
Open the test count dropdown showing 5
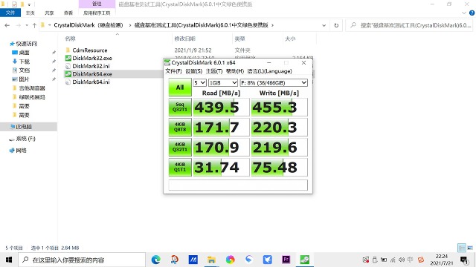click(200, 82)
